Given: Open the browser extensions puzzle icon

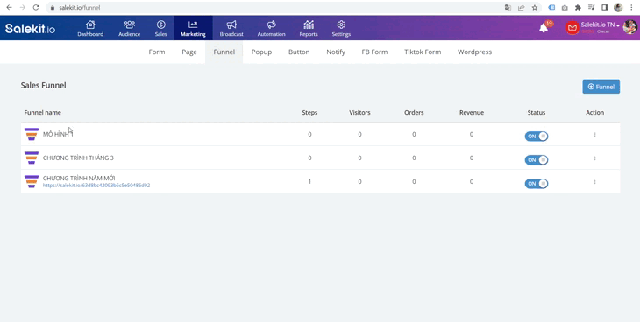Looking at the screenshot, I should coord(578,7).
